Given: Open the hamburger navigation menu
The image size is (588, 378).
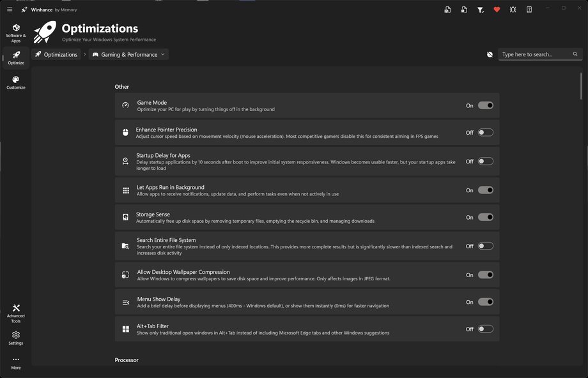Looking at the screenshot, I should 9,9.
